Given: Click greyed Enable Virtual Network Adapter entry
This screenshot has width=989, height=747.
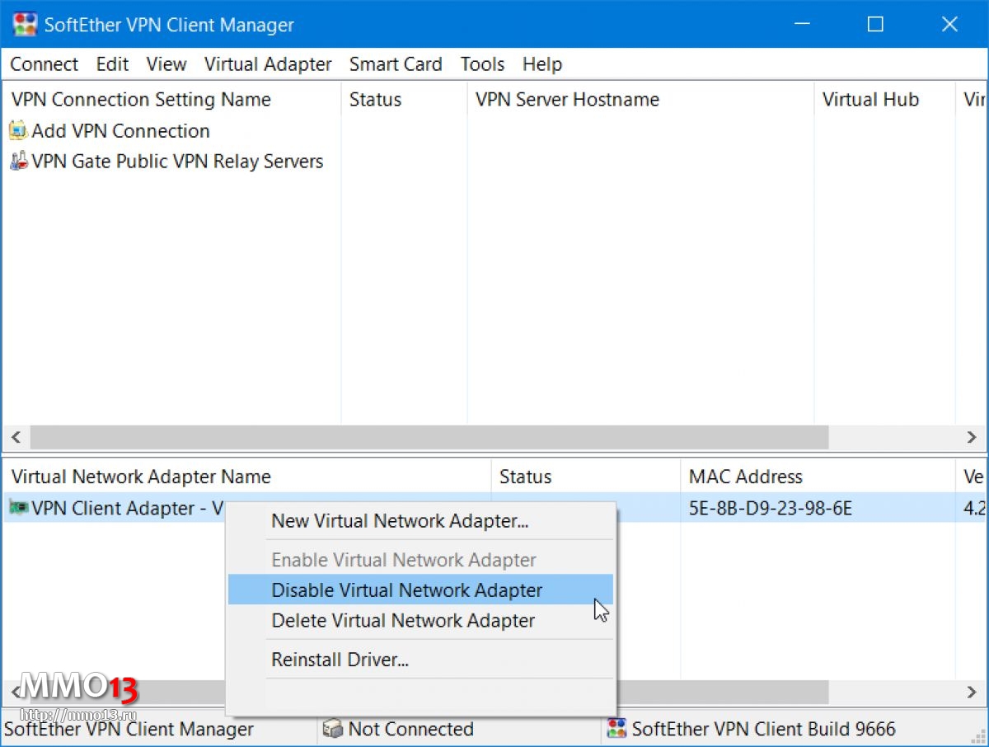Looking at the screenshot, I should click(x=420, y=560).
